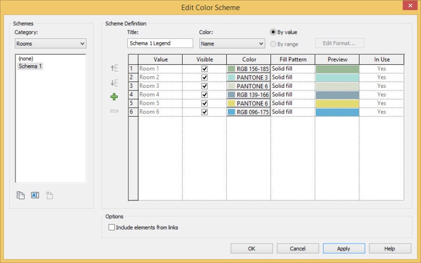Click Solid fill pattern for Room 5
Screen dimensions: 421x263
293,103
